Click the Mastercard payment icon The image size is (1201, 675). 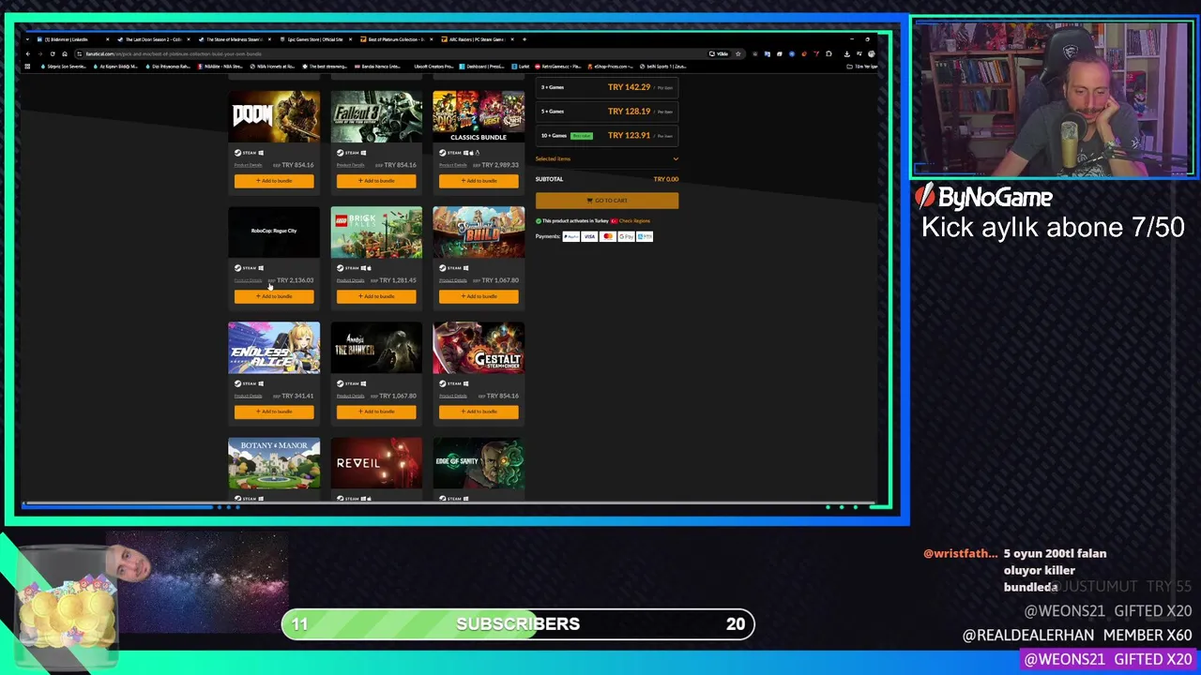607,236
